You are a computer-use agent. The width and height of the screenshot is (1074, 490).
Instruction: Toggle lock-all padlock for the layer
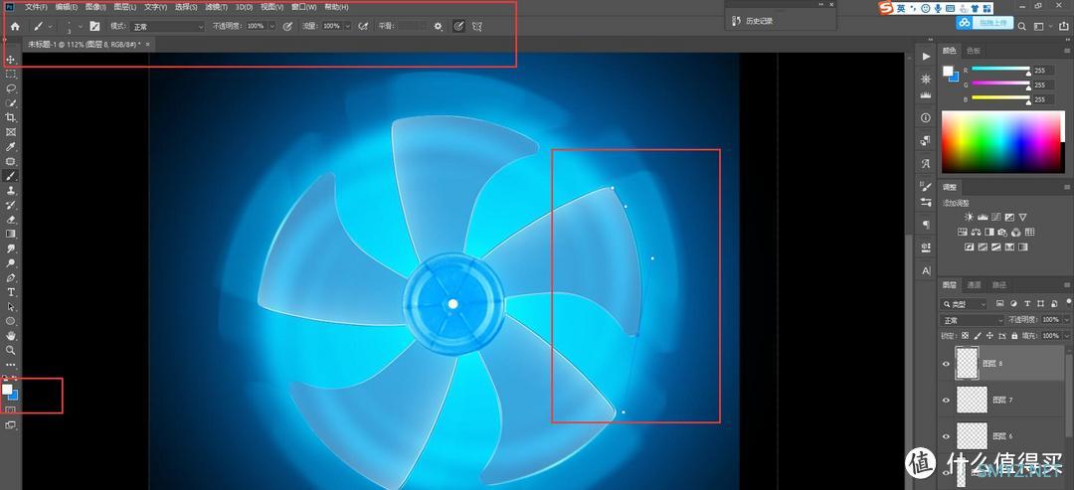[x=1014, y=335]
